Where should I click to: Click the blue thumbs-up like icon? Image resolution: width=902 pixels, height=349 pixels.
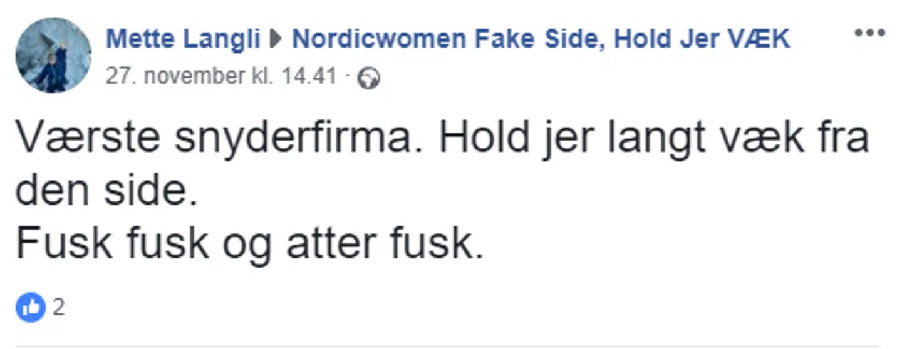[30, 307]
